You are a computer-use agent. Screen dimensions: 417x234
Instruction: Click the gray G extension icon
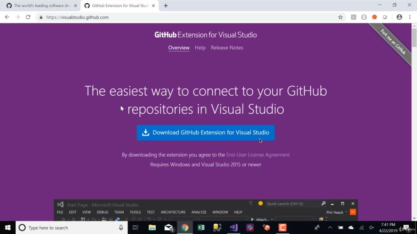353,17
